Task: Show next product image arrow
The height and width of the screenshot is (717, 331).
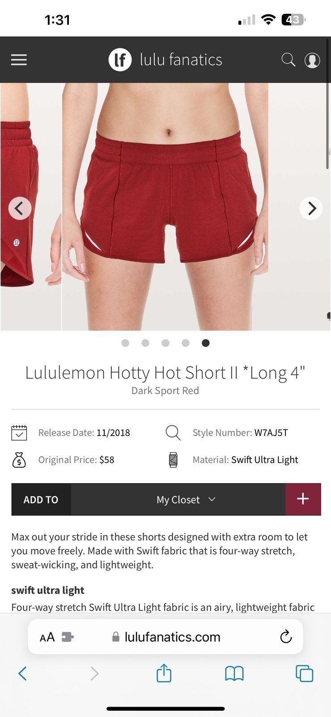Action: point(311,208)
